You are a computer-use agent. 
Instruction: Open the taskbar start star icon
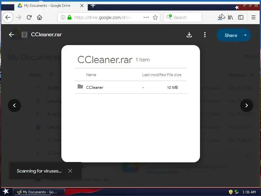[6, 191]
